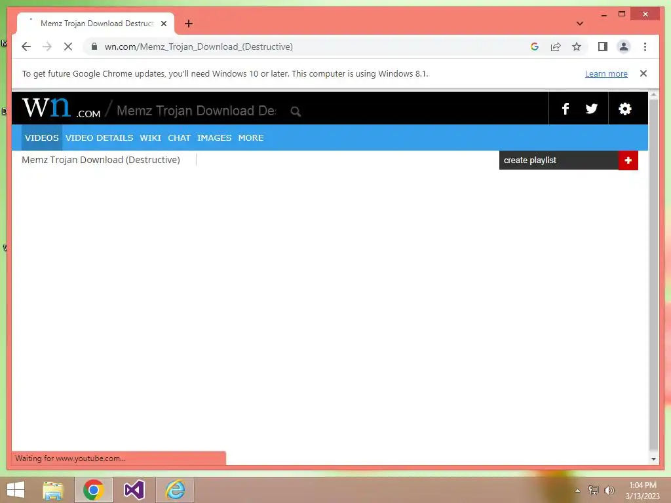
Task: Switch to VIDEO DETAILS tab
Action: click(100, 138)
